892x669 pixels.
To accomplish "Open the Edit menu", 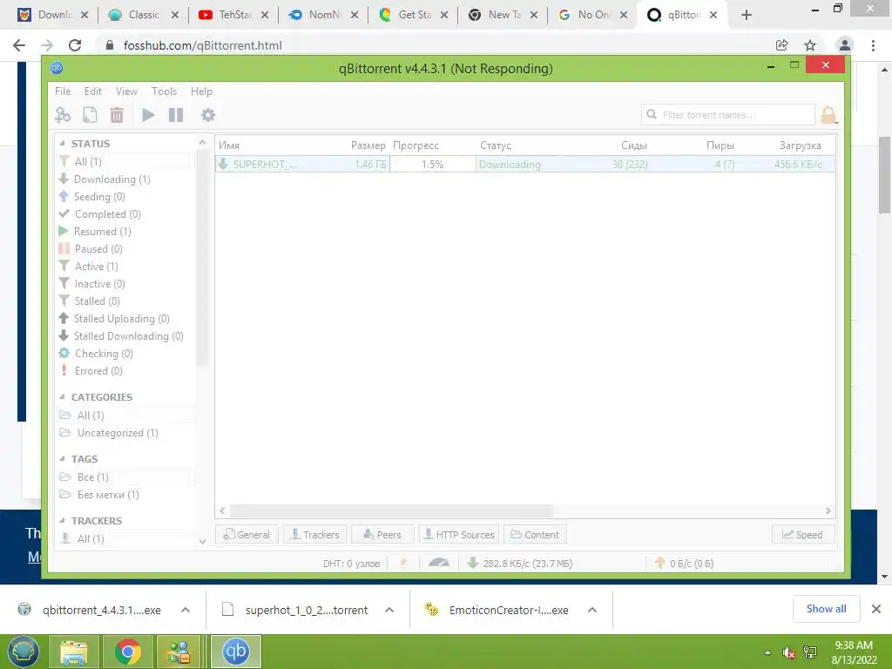I will [92, 91].
